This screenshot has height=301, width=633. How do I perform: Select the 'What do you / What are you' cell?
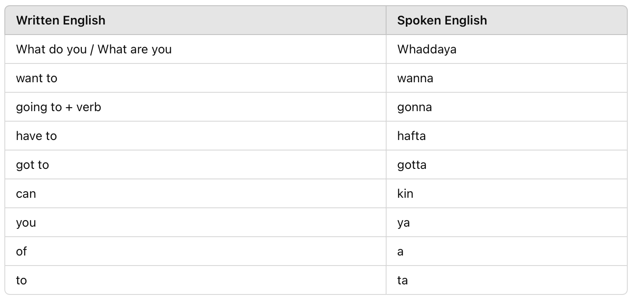coord(196,49)
